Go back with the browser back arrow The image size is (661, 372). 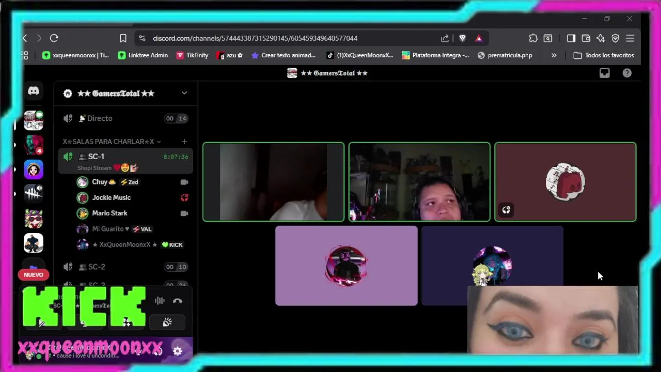[x=25, y=38]
